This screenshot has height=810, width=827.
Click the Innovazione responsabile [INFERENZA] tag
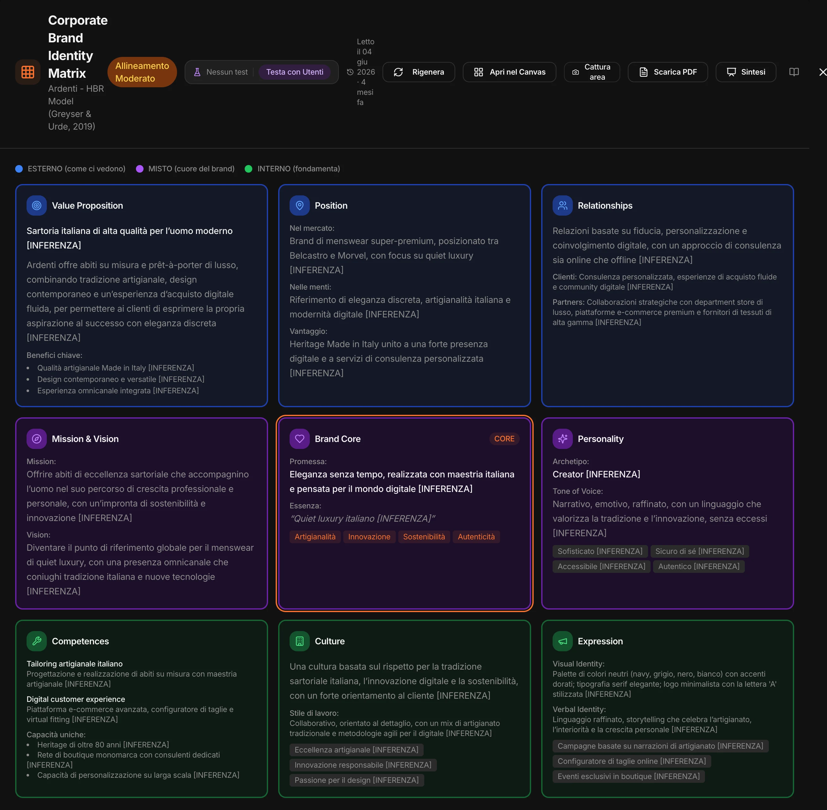tap(363, 765)
